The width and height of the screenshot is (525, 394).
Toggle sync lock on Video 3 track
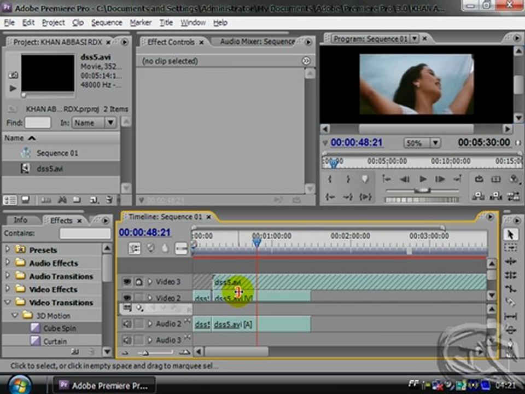point(139,282)
